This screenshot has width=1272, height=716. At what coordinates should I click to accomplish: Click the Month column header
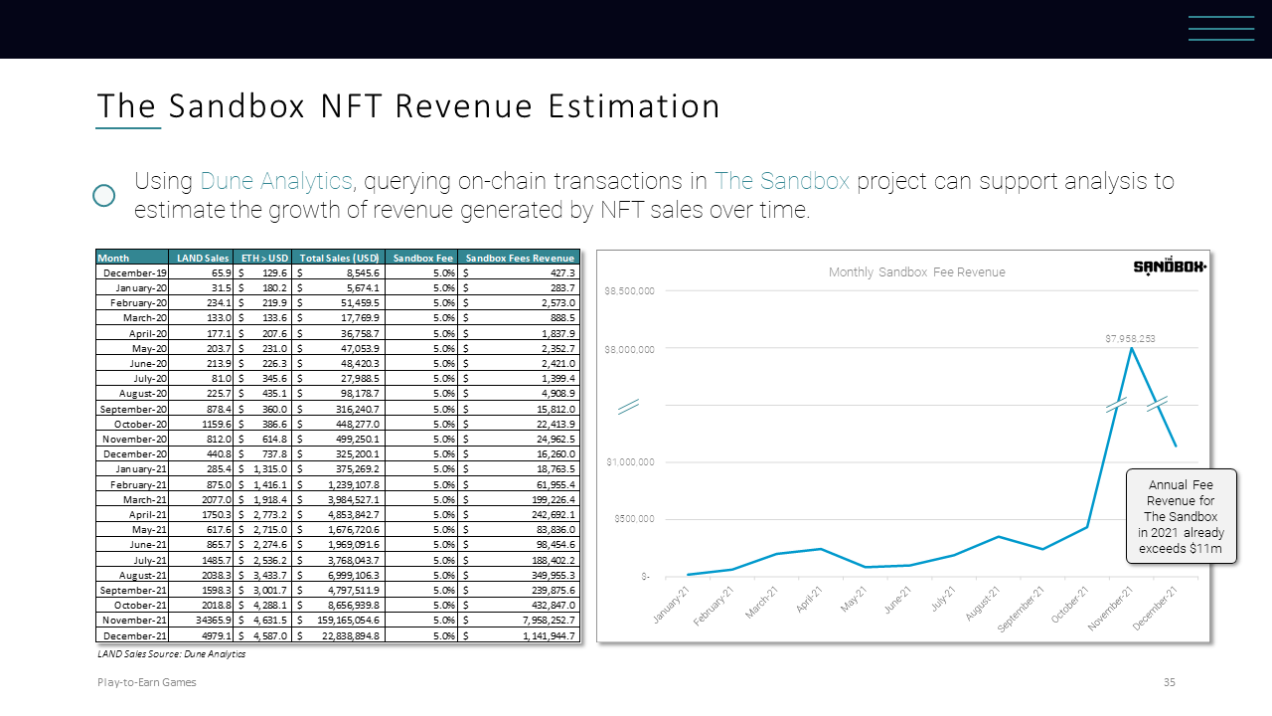[131, 258]
